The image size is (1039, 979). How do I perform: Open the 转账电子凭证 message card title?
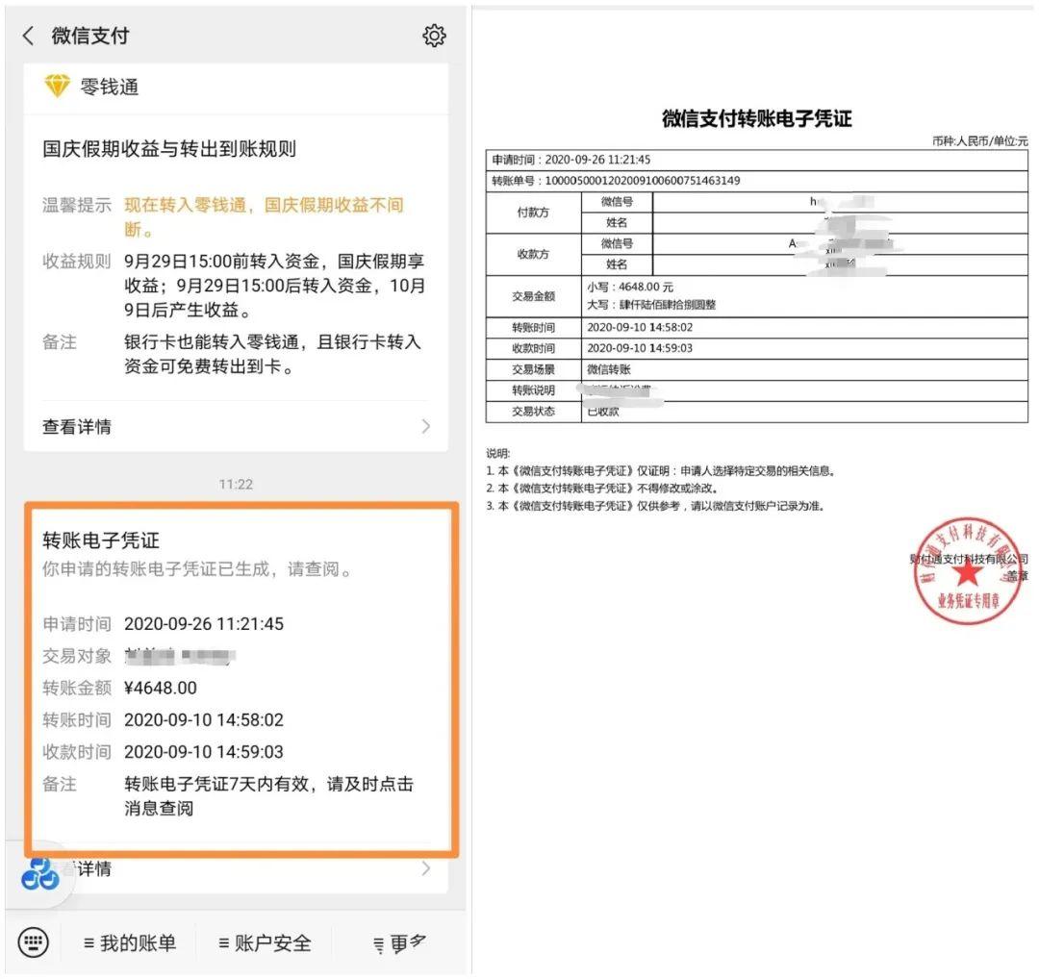click(x=101, y=540)
